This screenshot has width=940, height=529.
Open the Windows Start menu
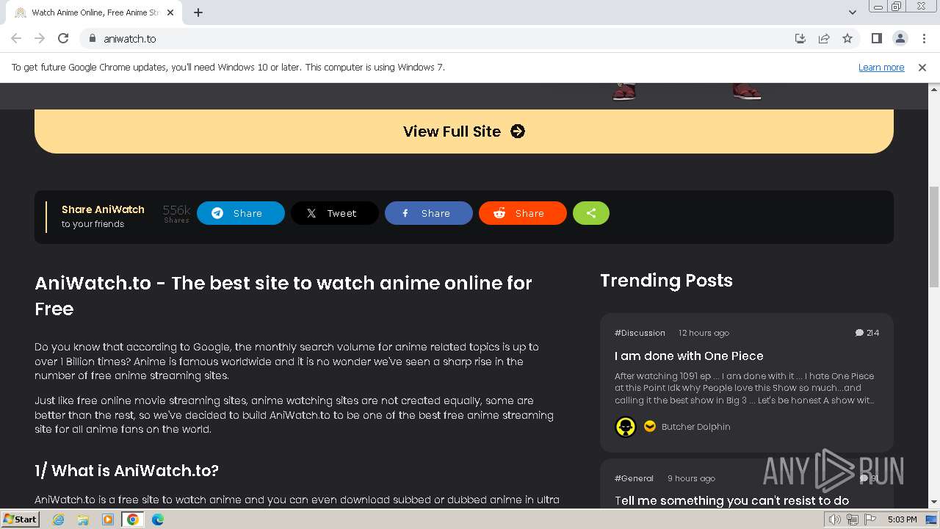[x=20, y=519]
